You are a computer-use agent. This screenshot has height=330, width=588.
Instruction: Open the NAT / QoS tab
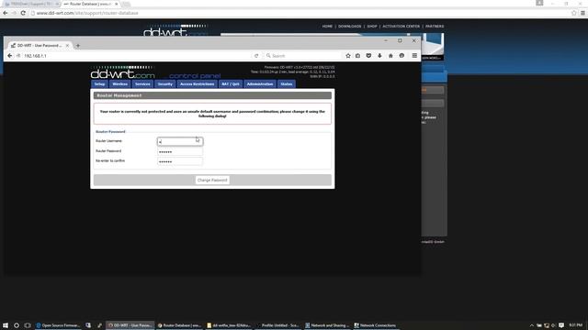click(x=231, y=84)
